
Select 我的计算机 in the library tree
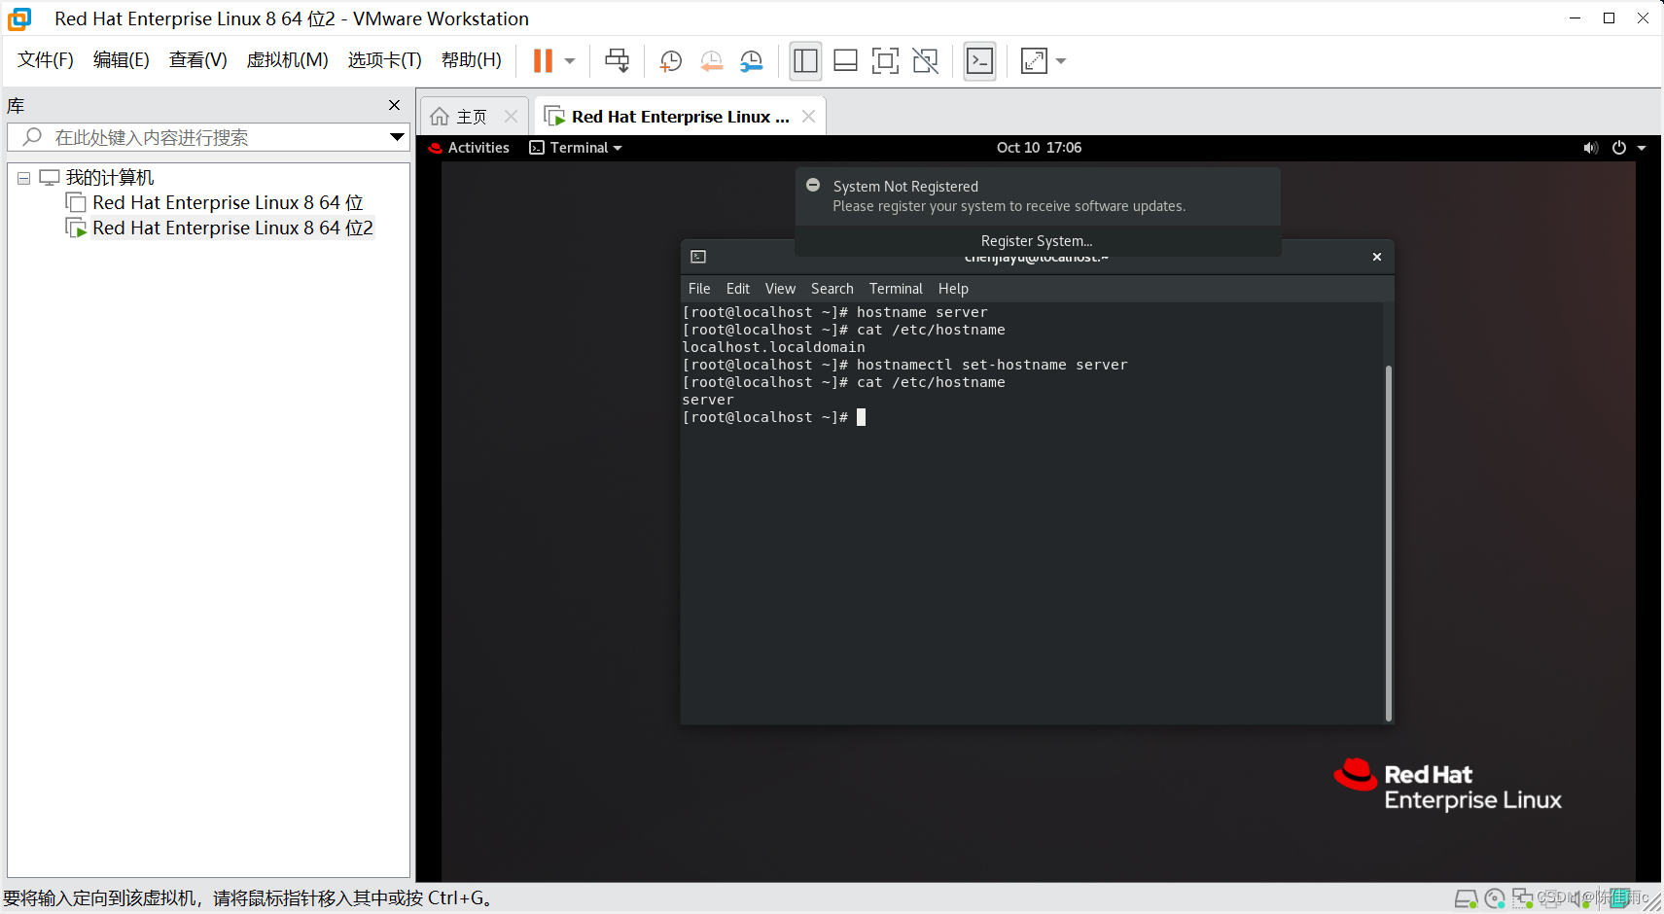coord(110,178)
